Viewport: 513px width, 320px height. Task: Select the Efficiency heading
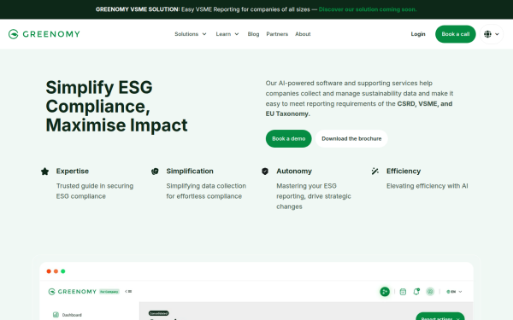pyautogui.click(x=404, y=172)
